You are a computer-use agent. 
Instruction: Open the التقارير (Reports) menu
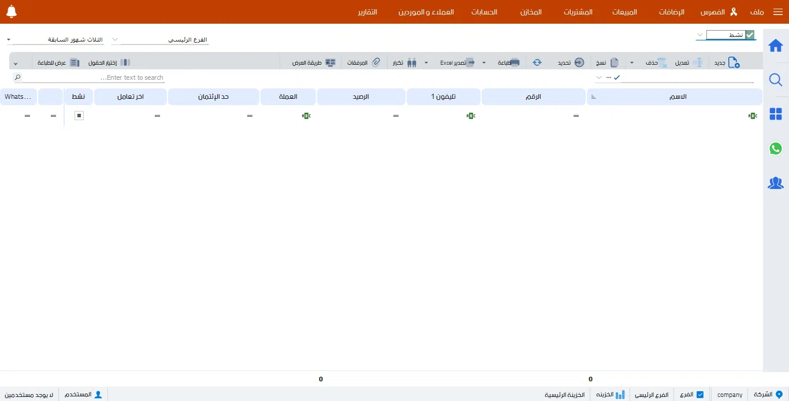(x=367, y=12)
